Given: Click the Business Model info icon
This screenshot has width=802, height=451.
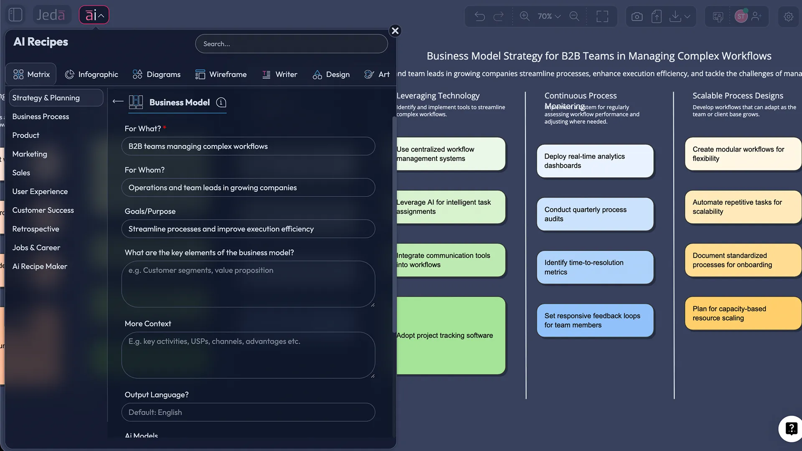Looking at the screenshot, I should click(221, 102).
